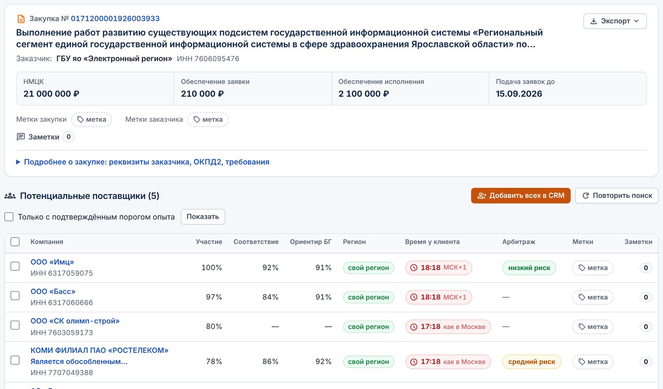Viewport: 663px width, 389px height.
Task: Click the Показать button
Action: [203, 217]
